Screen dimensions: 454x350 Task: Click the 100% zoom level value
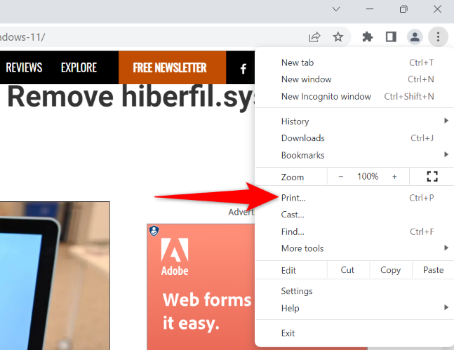pos(368,177)
